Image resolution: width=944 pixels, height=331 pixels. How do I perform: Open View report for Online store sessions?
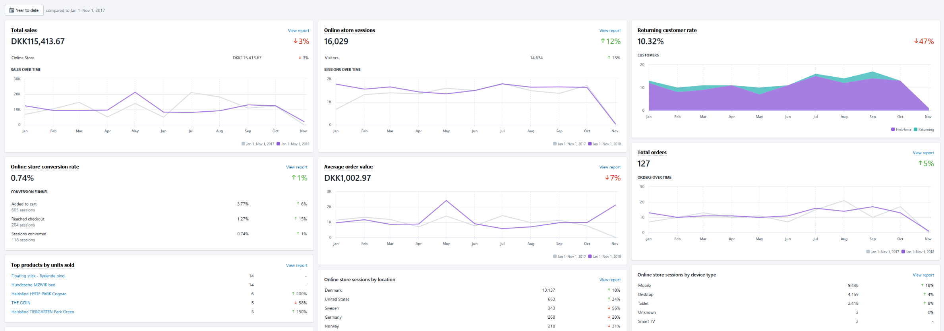pyautogui.click(x=609, y=31)
